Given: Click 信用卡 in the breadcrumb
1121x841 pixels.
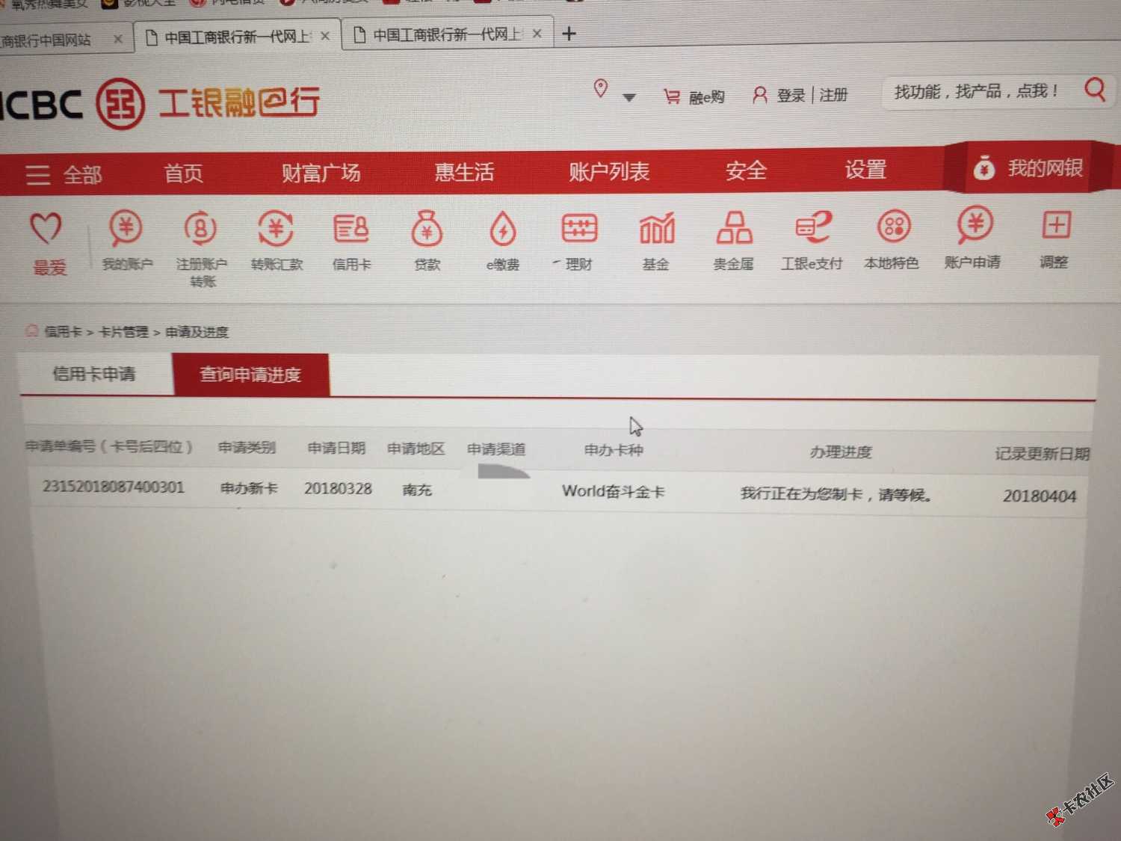Looking at the screenshot, I should (63, 331).
